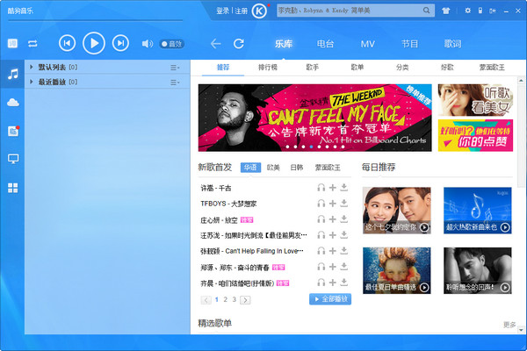Open the monitor screen sidebar icon
This screenshot has height=351, width=527.
coord(13,159)
